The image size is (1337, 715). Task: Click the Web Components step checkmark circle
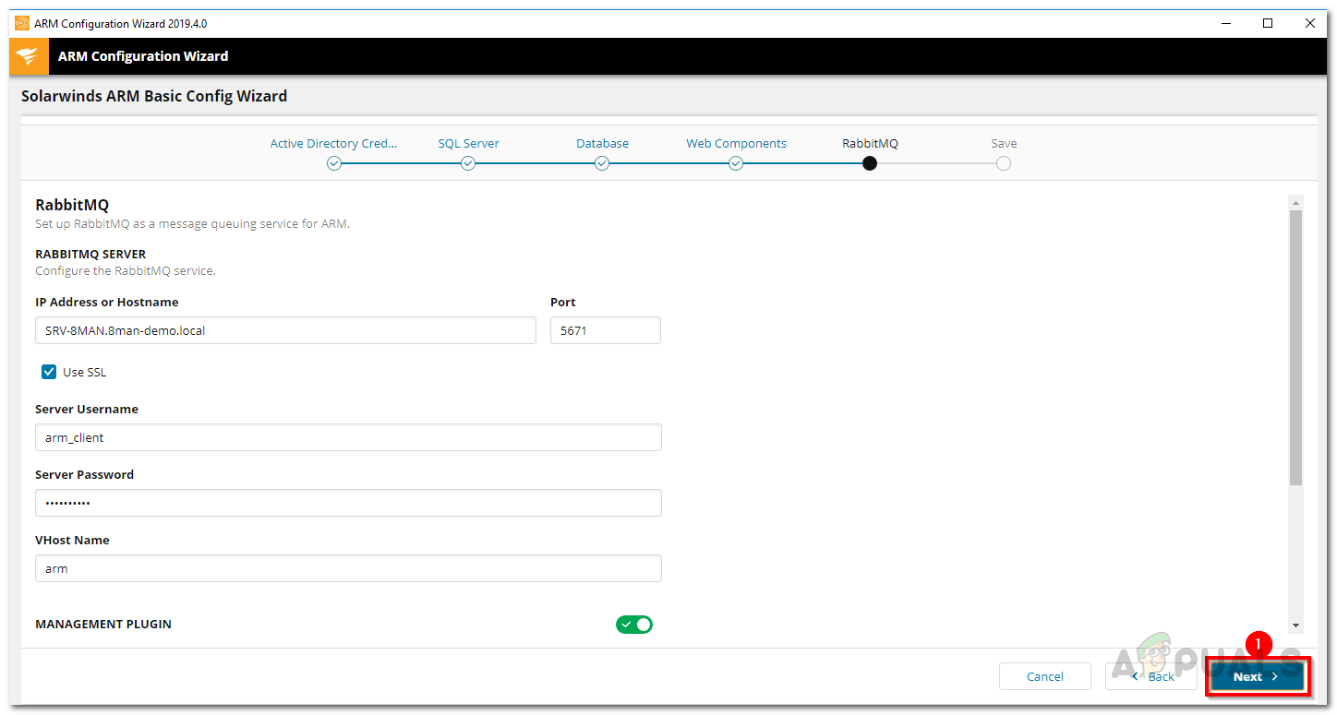click(736, 163)
